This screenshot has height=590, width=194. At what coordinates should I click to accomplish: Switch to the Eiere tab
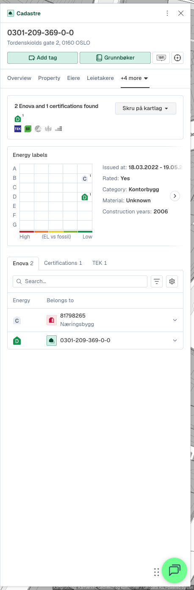click(x=74, y=78)
